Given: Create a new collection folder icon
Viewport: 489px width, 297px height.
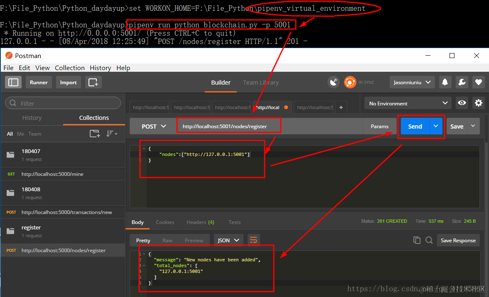Looking at the screenshot, I should click(x=95, y=134).
